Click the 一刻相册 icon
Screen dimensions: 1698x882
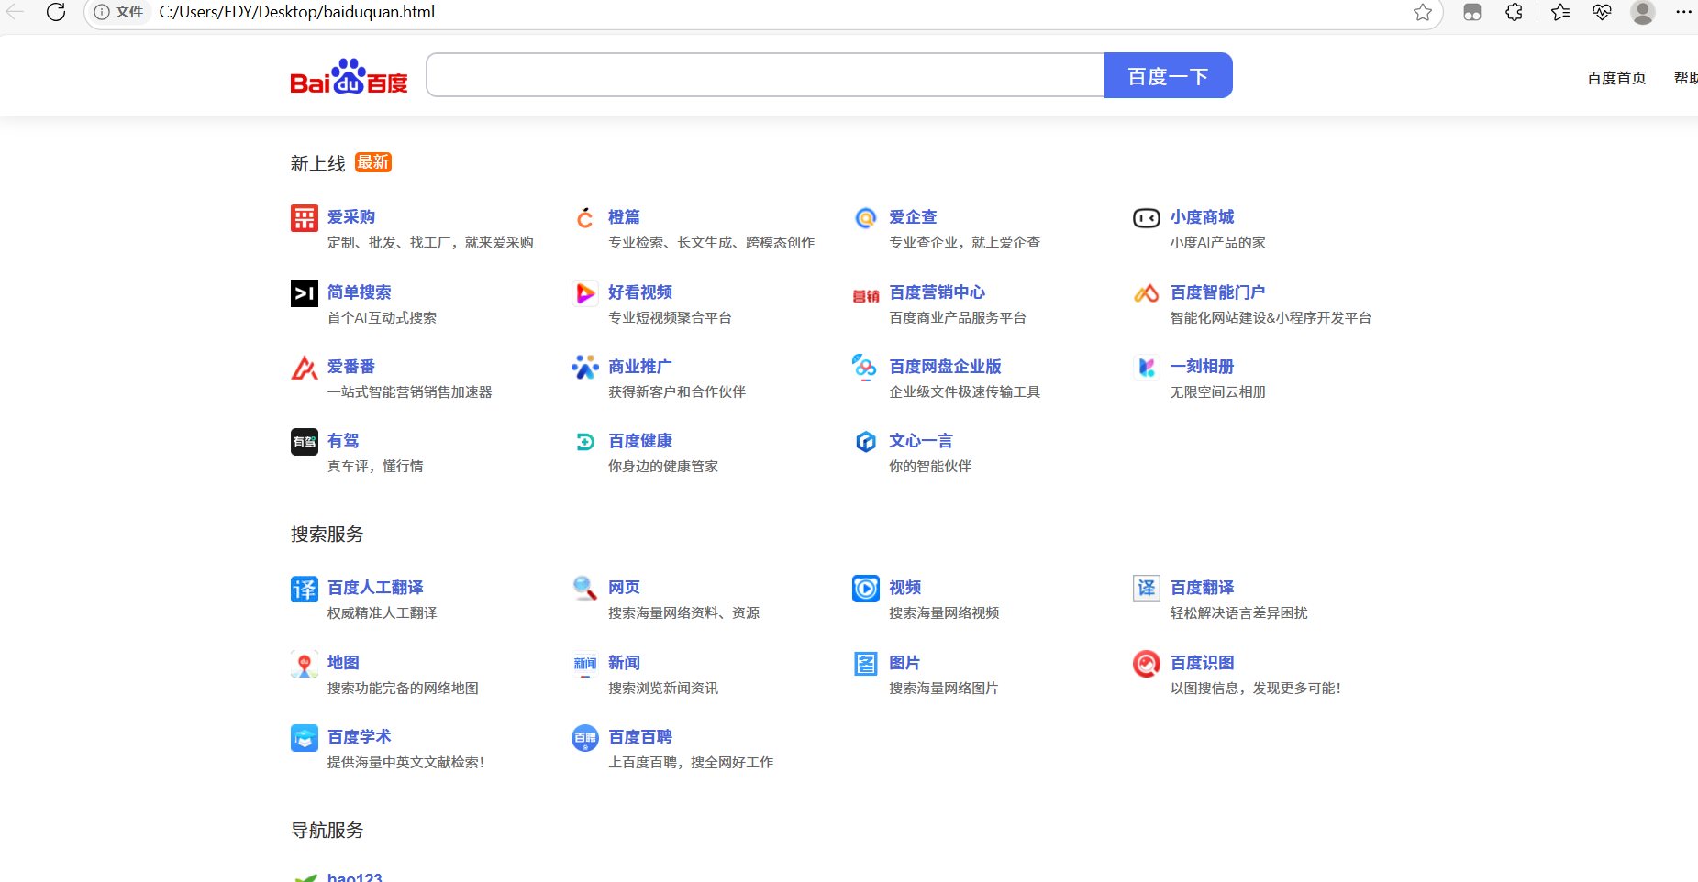tap(1147, 368)
